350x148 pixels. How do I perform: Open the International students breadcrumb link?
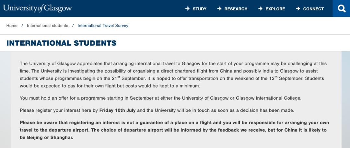tap(48, 26)
